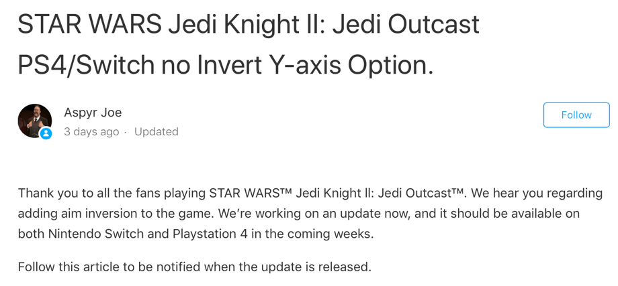Click "STAR WARS" in the article title

[x=89, y=25]
